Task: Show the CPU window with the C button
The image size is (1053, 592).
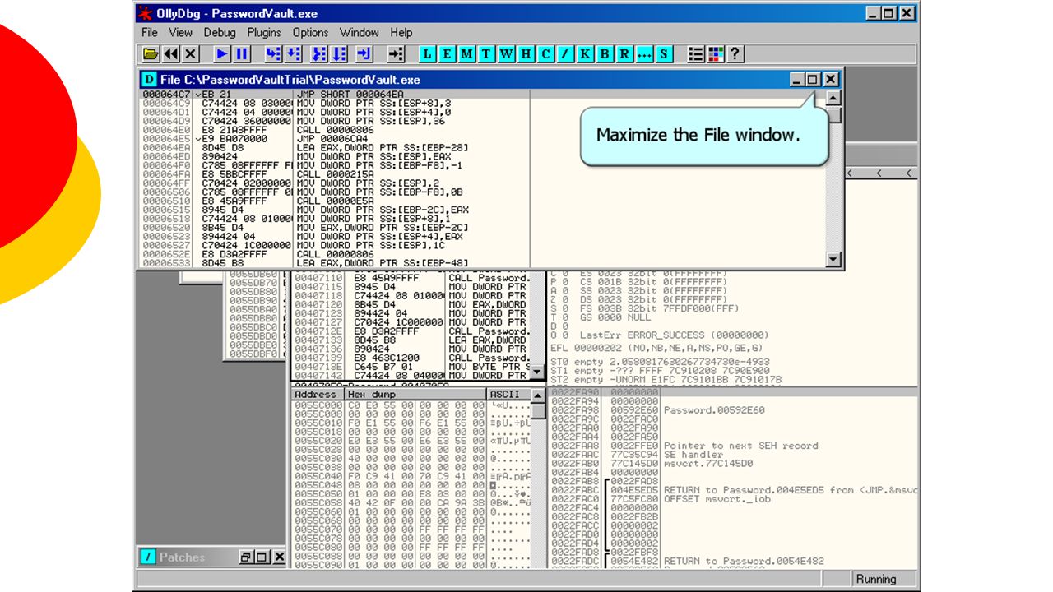Action: 545,53
